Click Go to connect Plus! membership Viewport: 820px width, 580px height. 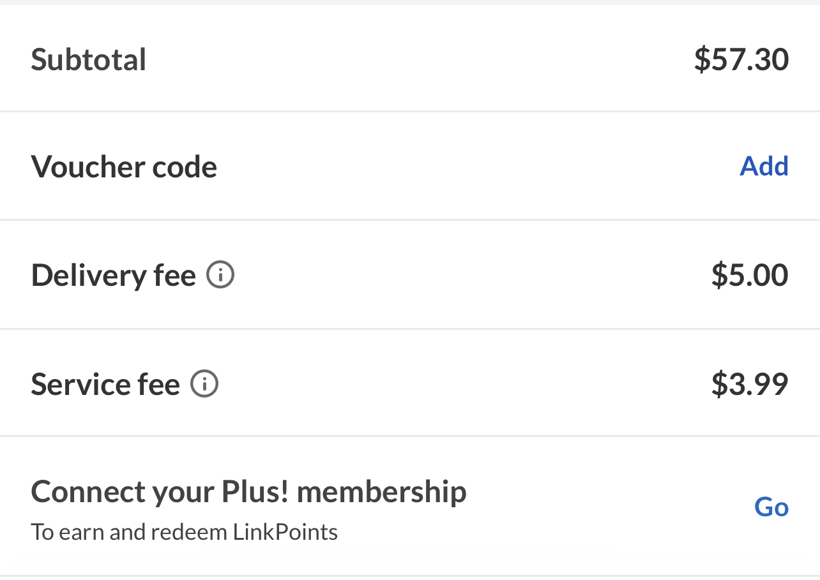(771, 507)
